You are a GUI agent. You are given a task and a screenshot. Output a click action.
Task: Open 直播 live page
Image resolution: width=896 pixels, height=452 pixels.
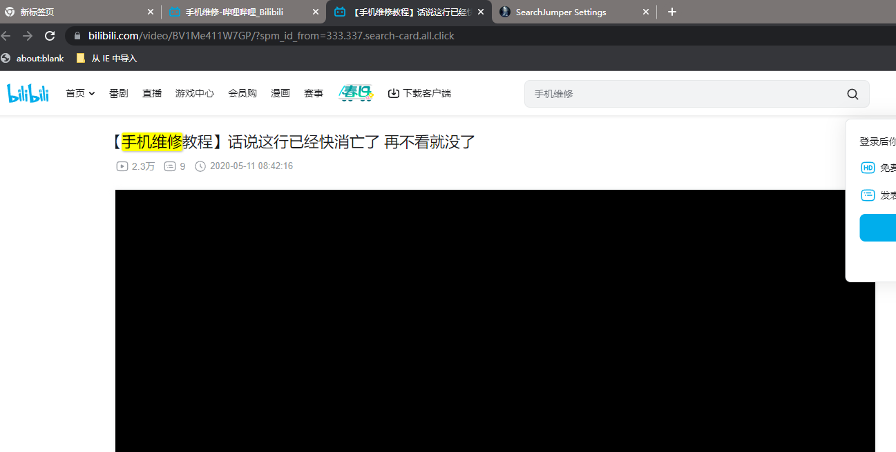[x=152, y=93]
